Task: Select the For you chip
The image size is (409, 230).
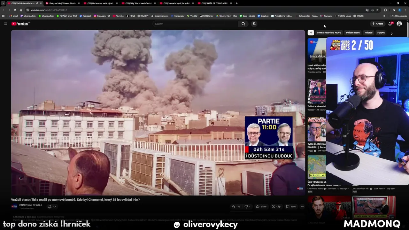Action: 381,33
